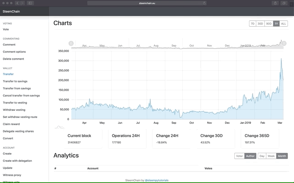Open Update under Account
The image size is (294, 183).
pos(7,168)
